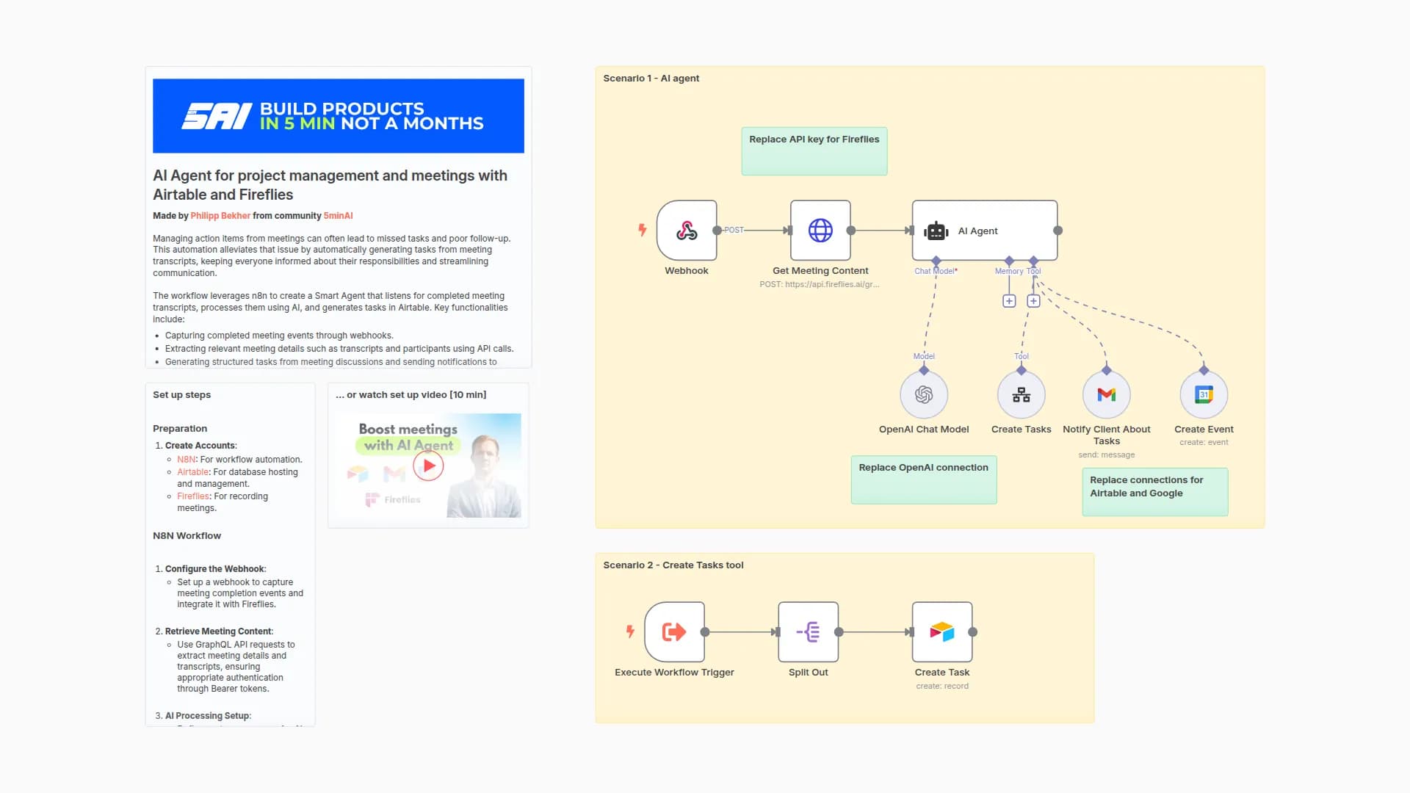
Task: Click the Create Task node output connector
Action: [972, 632]
